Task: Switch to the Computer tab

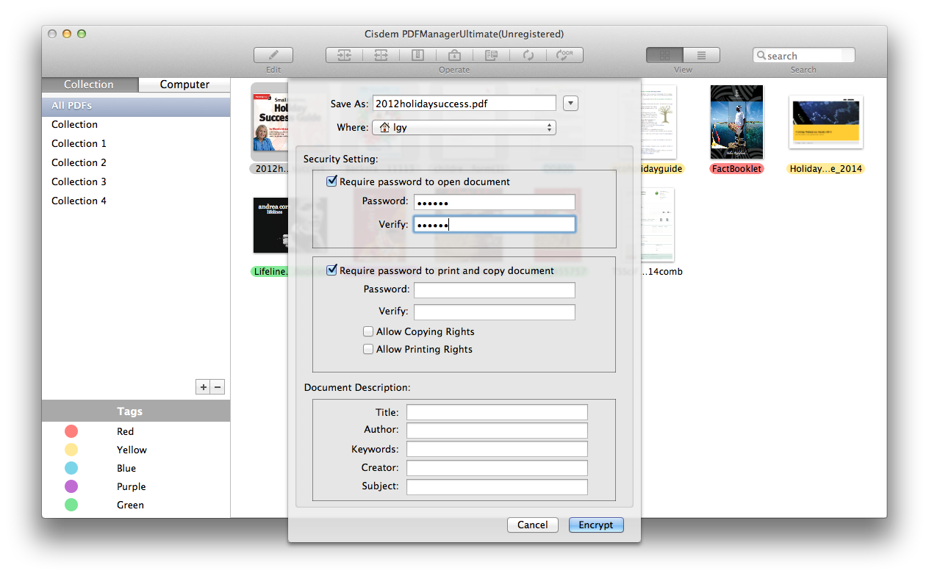Action: (x=184, y=84)
